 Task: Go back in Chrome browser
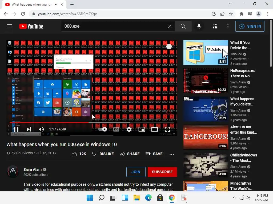point(6,14)
